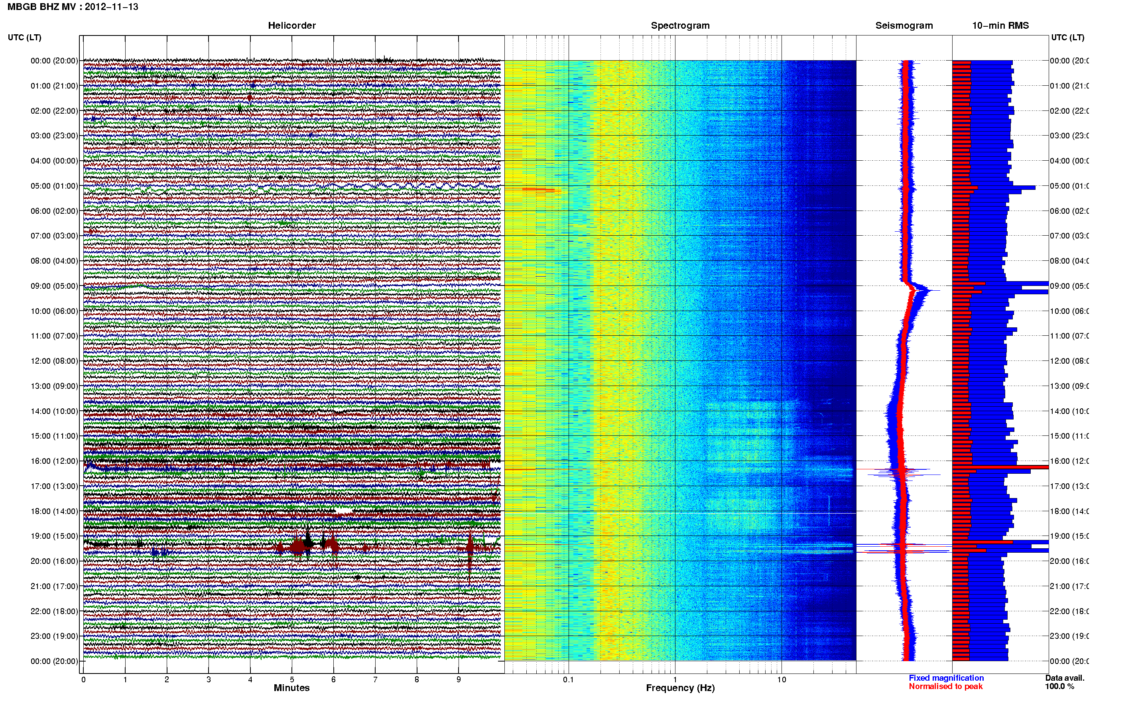1134x709 pixels.
Task: Click the left-axis time label 18:00 (14:00)
Action: [54, 511]
